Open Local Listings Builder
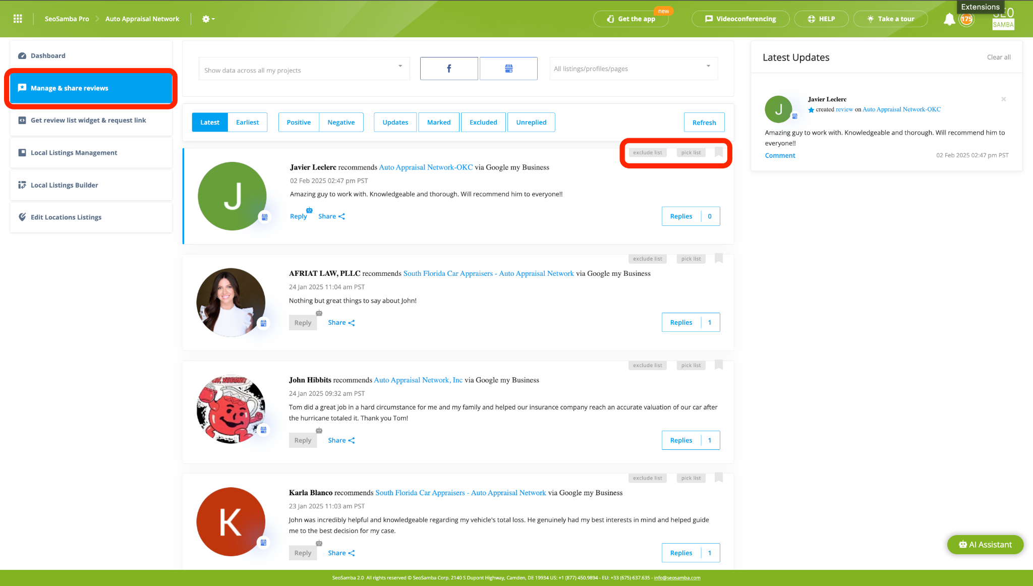 click(91, 185)
